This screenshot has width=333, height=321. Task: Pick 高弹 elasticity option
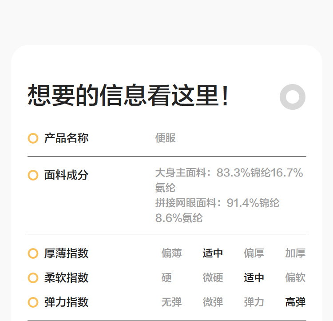click(295, 302)
